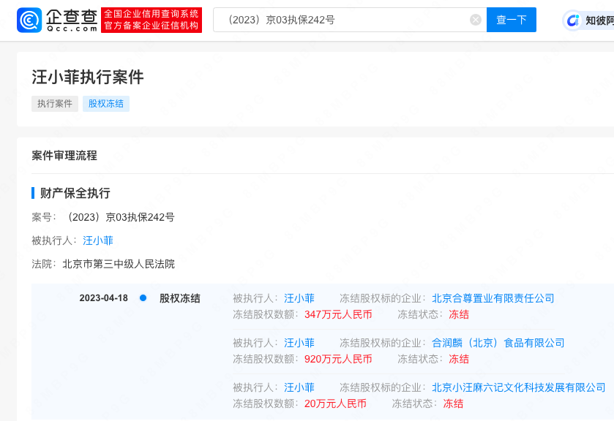Screen dimensions: 614x421
Task: Open 汪小菲 link in 合润麟 row
Action: pos(299,343)
